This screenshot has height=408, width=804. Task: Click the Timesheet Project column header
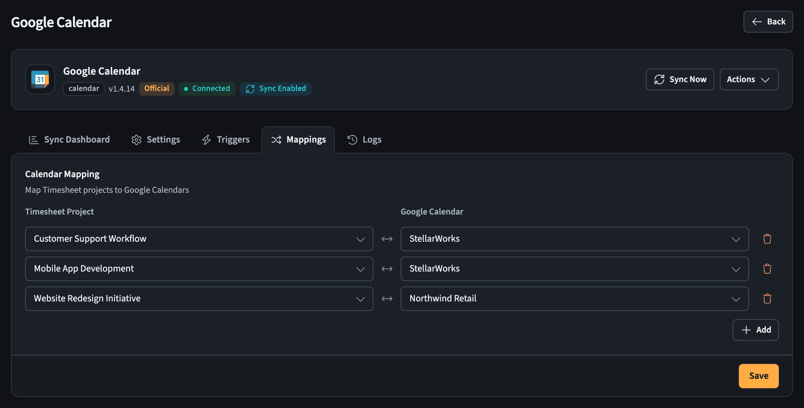(x=59, y=212)
